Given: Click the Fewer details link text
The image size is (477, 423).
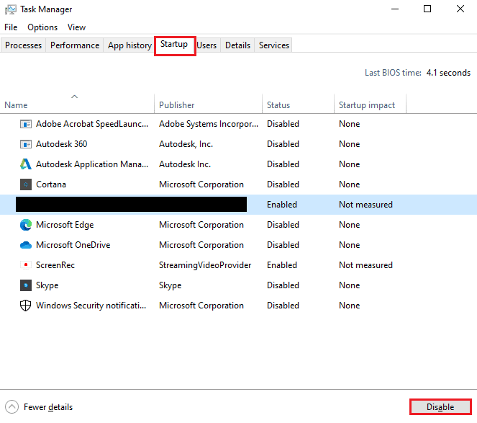Looking at the screenshot, I should [48, 407].
